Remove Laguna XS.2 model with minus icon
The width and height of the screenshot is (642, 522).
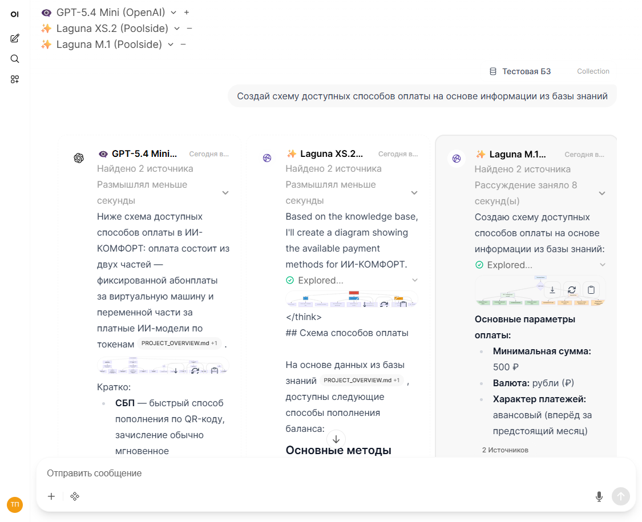click(189, 29)
